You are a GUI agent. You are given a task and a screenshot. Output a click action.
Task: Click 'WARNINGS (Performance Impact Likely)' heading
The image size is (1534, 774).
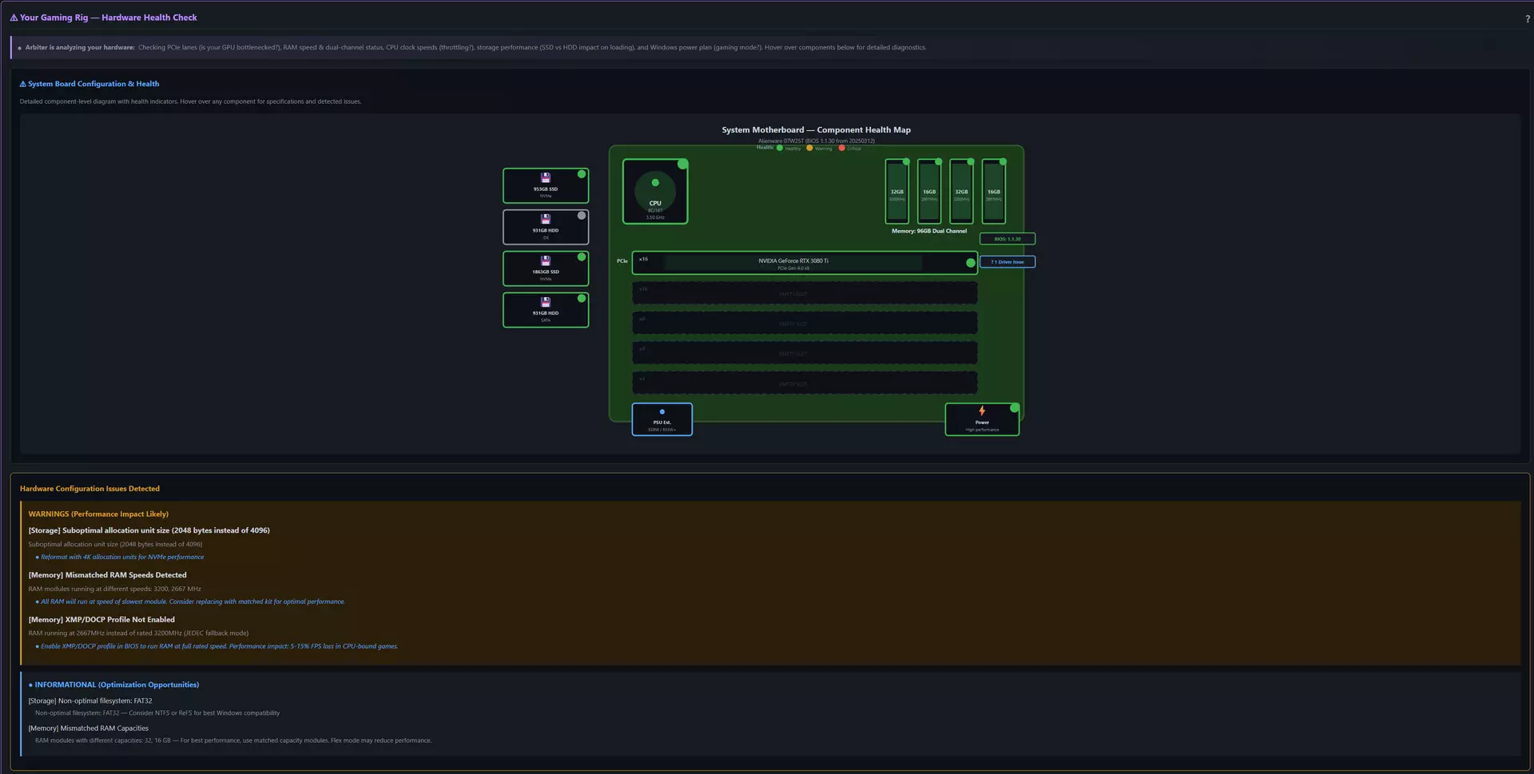(x=98, y=514)
